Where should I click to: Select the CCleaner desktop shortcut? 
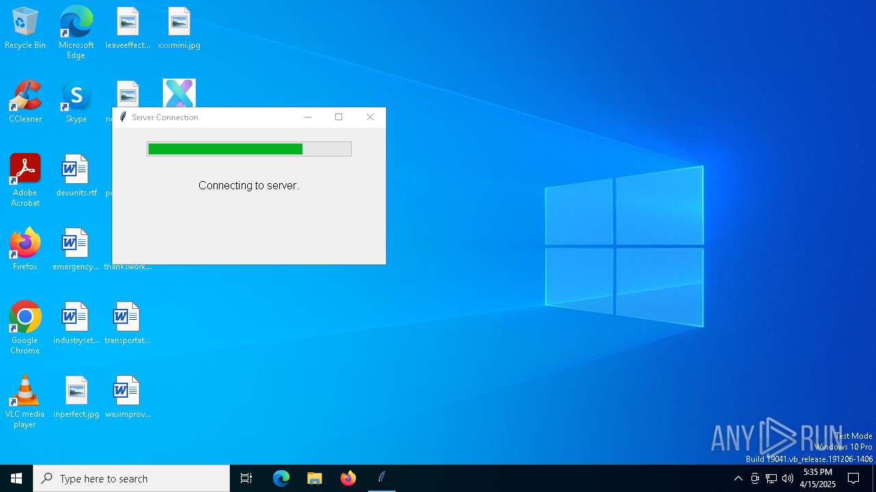click(25, 102)
